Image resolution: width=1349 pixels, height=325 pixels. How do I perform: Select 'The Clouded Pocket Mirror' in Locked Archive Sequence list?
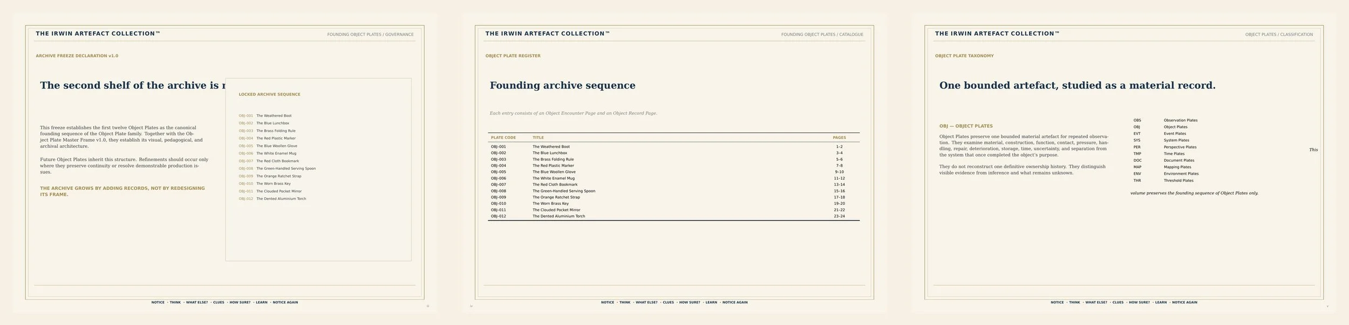[278, 191]
